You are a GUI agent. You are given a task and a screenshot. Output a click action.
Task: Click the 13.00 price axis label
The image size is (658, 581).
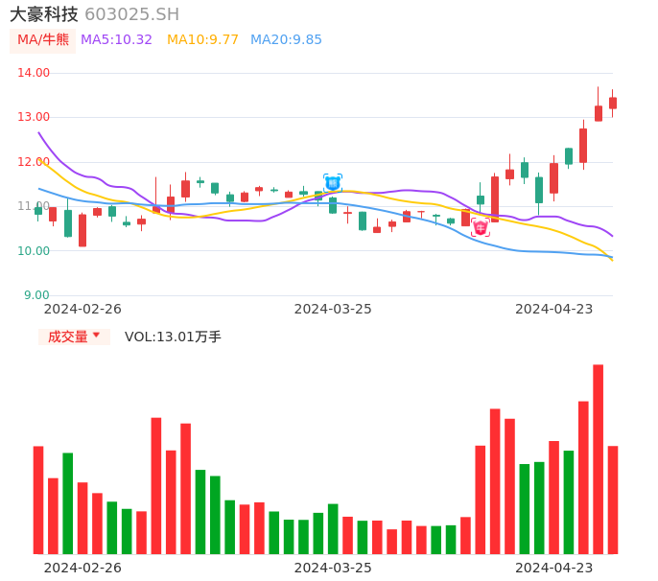(x=34, y=117)
